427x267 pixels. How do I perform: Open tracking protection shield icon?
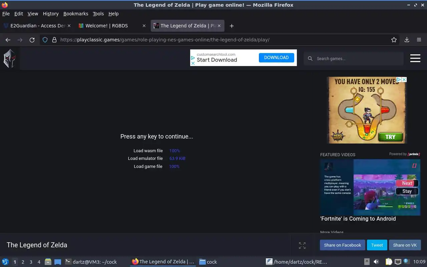(45, 40)
